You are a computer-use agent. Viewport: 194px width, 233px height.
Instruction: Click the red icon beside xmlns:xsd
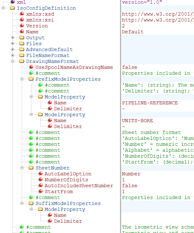[22, 14]
